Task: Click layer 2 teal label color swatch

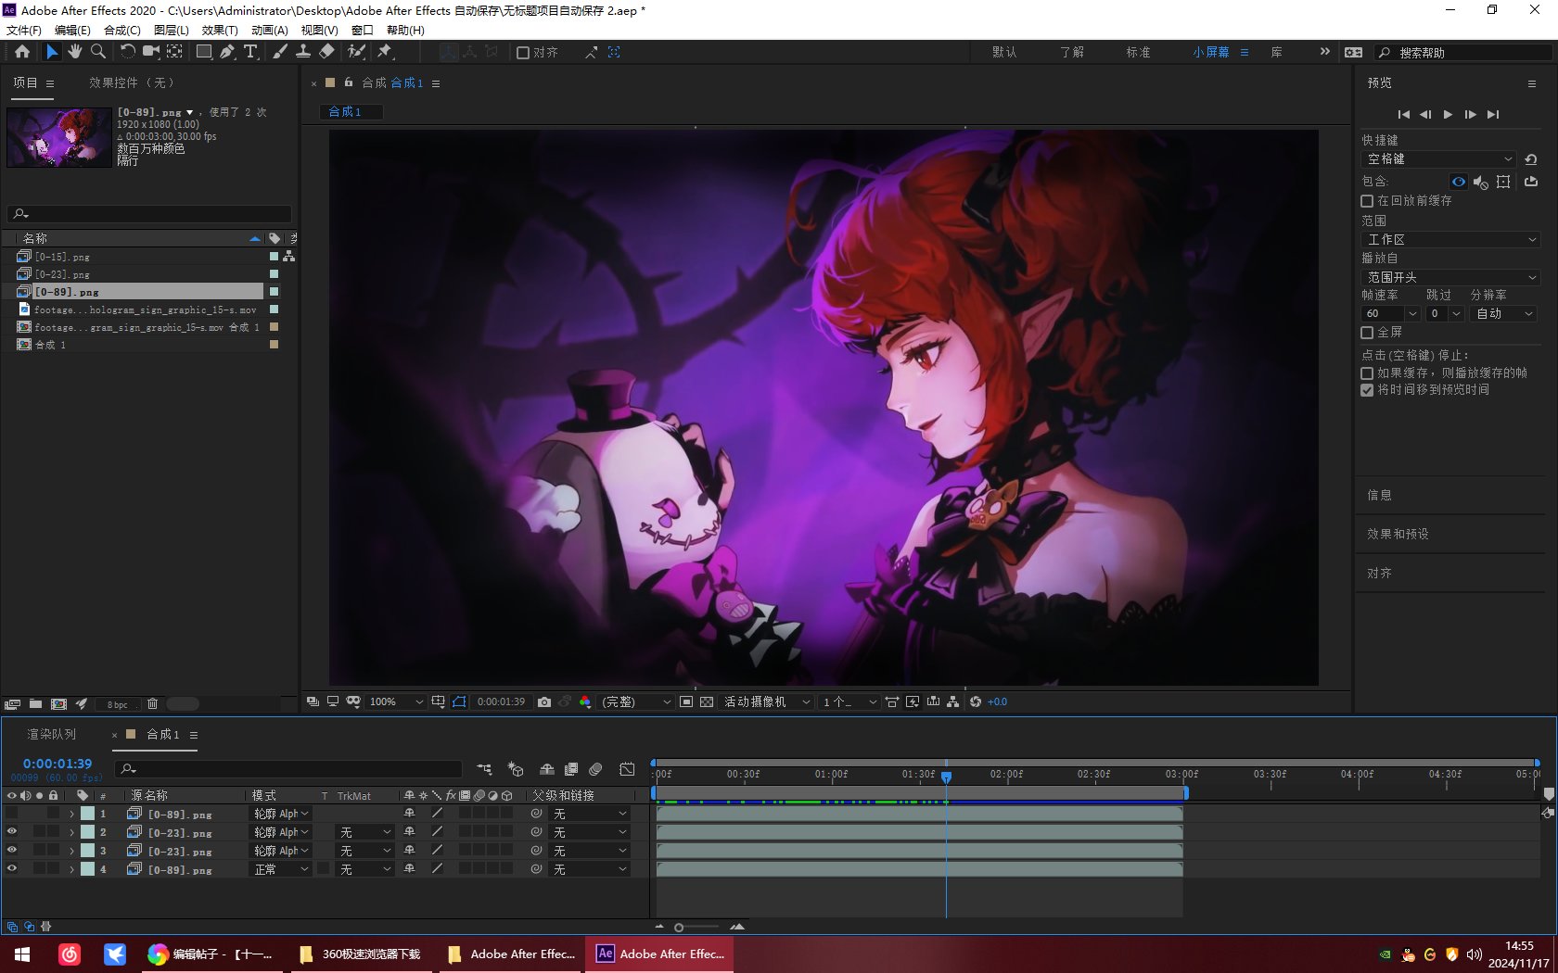Action: coord(87,832)
